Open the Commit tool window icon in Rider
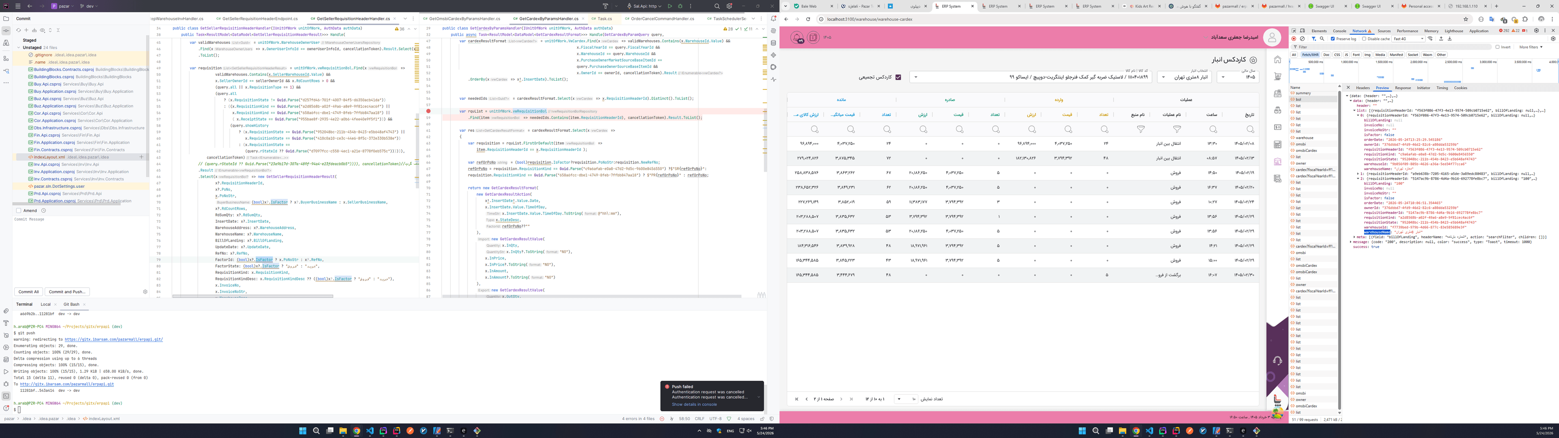The height and width of the screenshot is (438, 1559). tap(6, 31)
